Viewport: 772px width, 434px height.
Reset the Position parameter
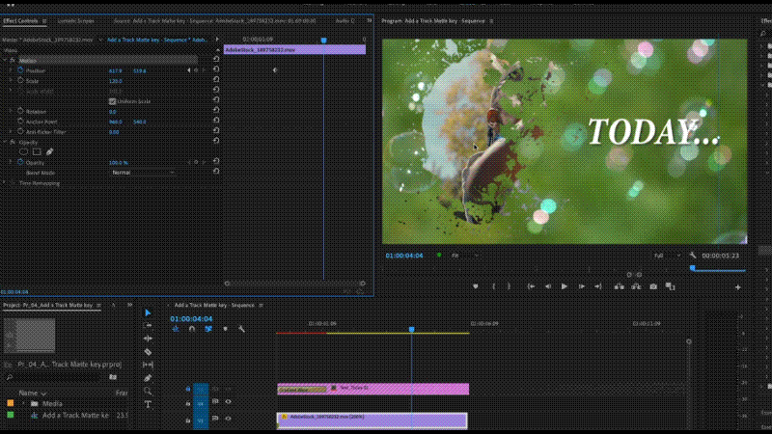point(216,69)
